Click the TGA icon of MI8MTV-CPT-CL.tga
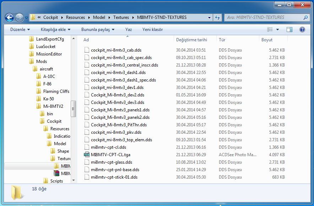Screen dimensions: 314x206 (x=87, y=155)
